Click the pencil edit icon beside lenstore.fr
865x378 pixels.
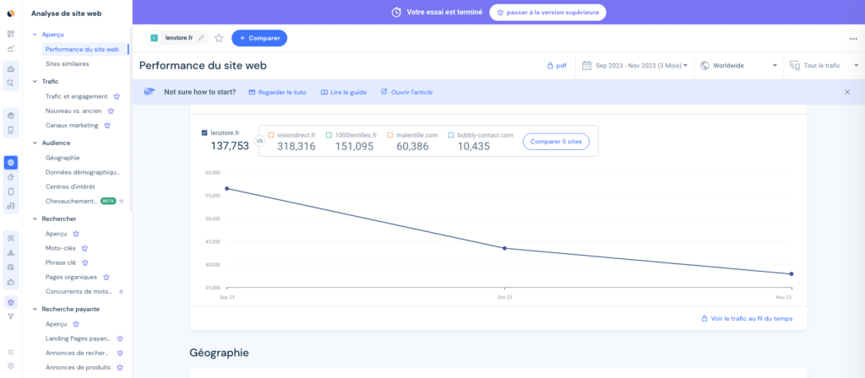201,38
